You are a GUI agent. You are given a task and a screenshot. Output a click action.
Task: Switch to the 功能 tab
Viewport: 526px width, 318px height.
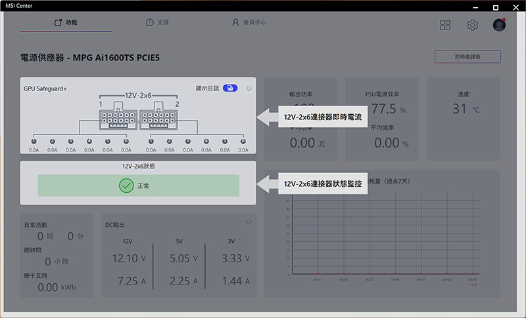66,22
